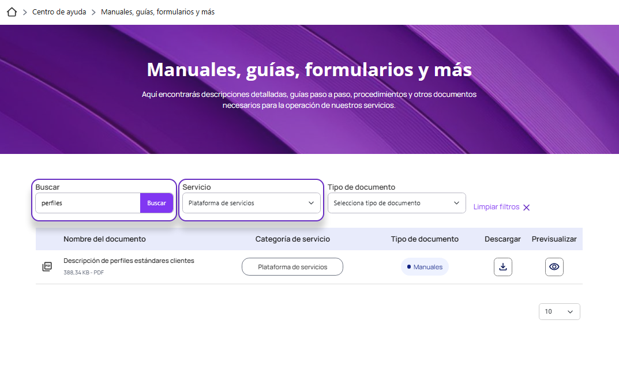Click inside the Buscar search field
The height and width of the screenshot is (369, 619).
(87, 203)
